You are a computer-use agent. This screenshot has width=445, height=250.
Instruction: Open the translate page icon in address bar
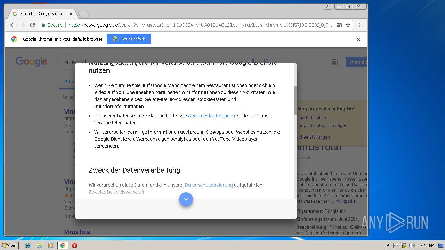(x=339, y=25)
